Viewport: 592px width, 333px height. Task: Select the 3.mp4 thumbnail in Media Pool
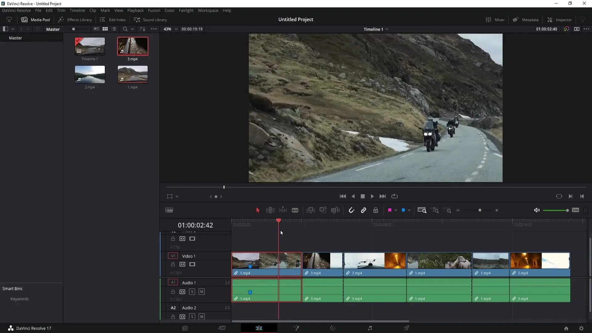[132, 46]
